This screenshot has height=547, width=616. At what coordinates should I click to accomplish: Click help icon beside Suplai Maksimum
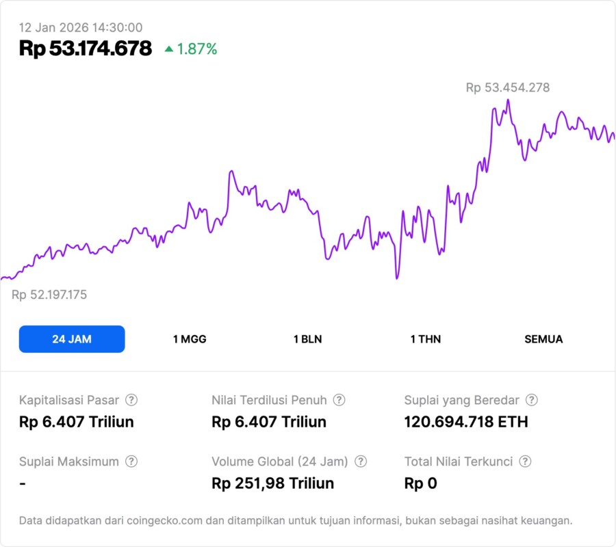click(131, 462)
